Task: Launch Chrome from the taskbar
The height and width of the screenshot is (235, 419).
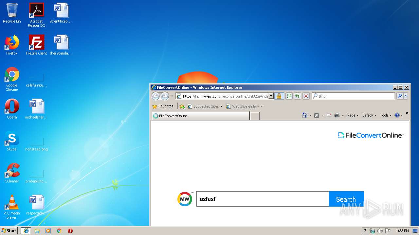Action: [x=59, y=231]
